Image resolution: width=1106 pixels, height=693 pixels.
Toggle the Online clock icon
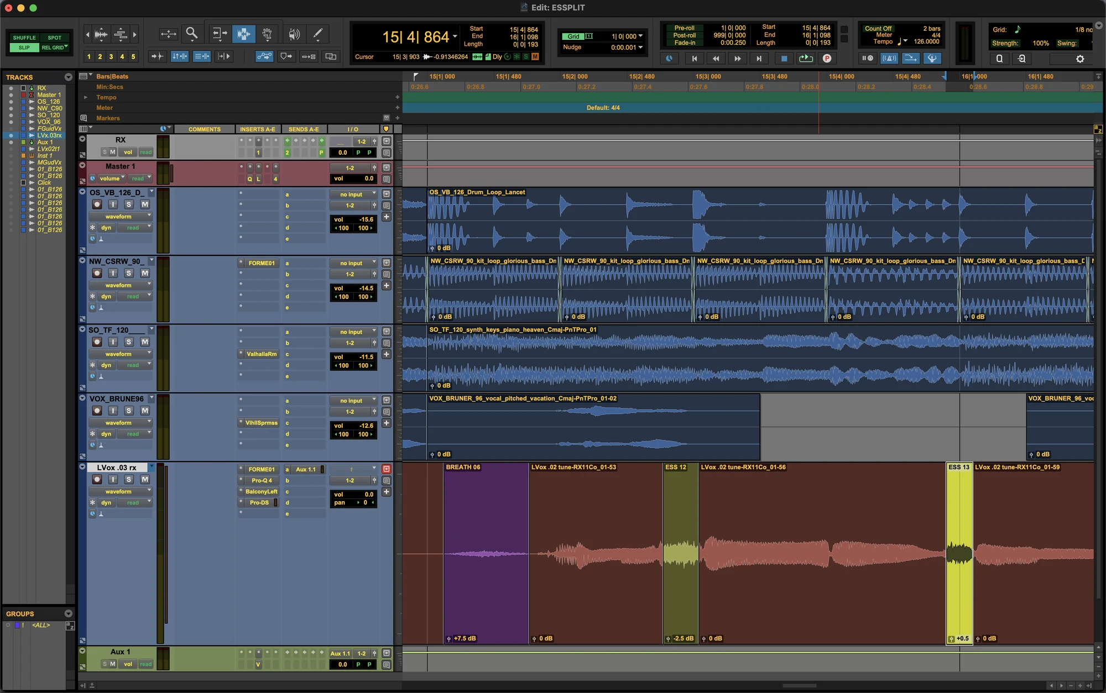[669, 58]
